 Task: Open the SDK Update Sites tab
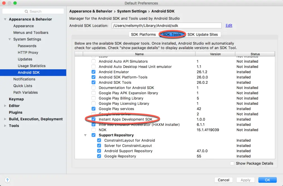pyautogui.click(x=203, y=34)
